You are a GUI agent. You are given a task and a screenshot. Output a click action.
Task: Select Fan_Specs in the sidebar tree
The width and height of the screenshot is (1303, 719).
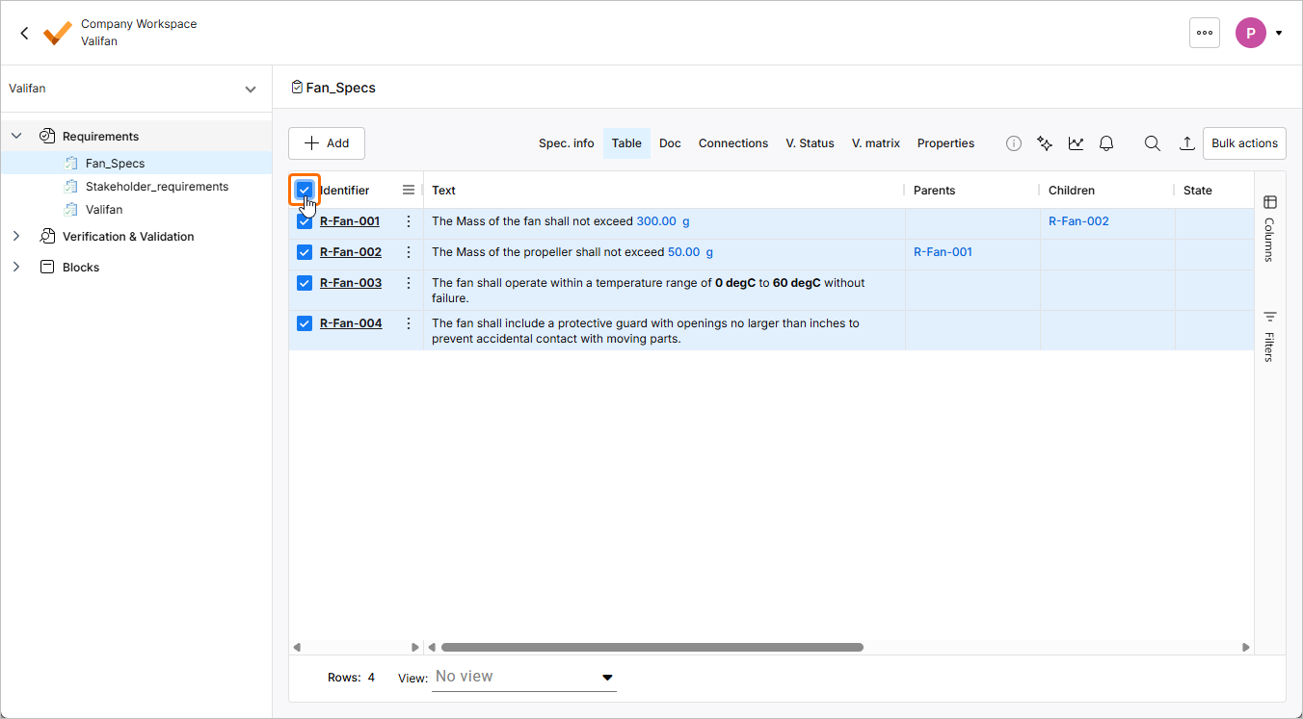pyautogui.click(x=115, y=164)
